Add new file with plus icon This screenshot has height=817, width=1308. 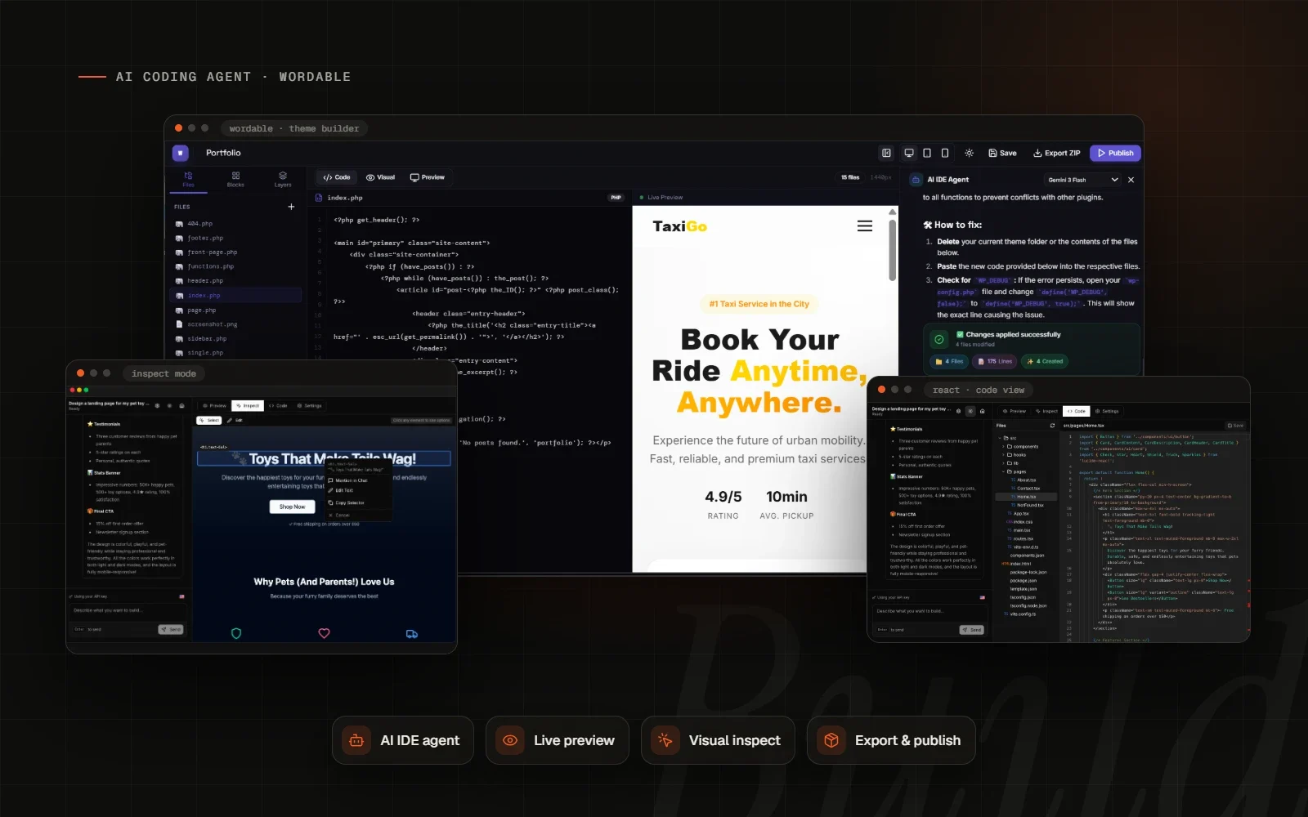291,207
